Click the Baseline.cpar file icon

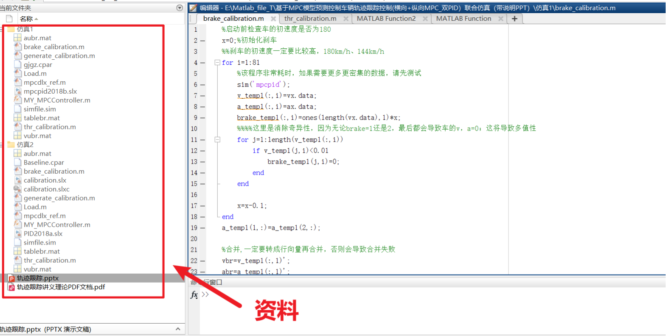[17, 162]
